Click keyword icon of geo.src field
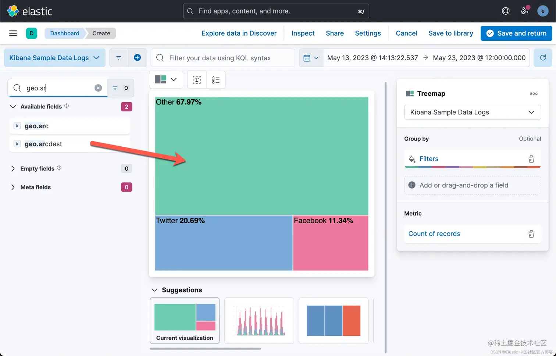The width and height of the screenshot is (556, 356). 17,126
